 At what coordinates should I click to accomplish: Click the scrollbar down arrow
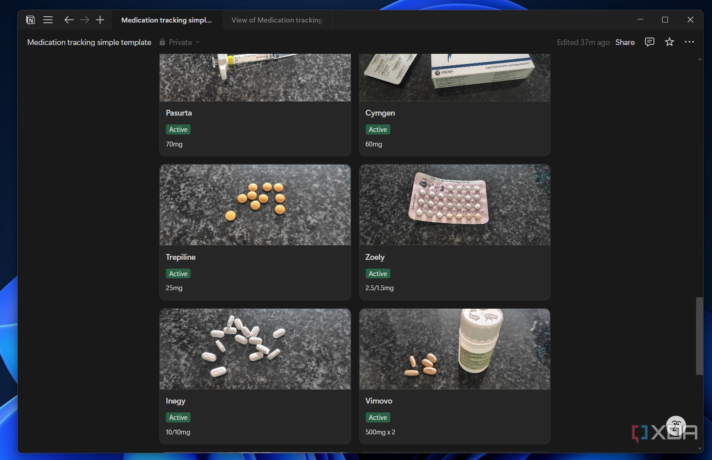click(x=700, y=449)
